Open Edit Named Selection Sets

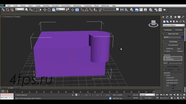(100, 10)
